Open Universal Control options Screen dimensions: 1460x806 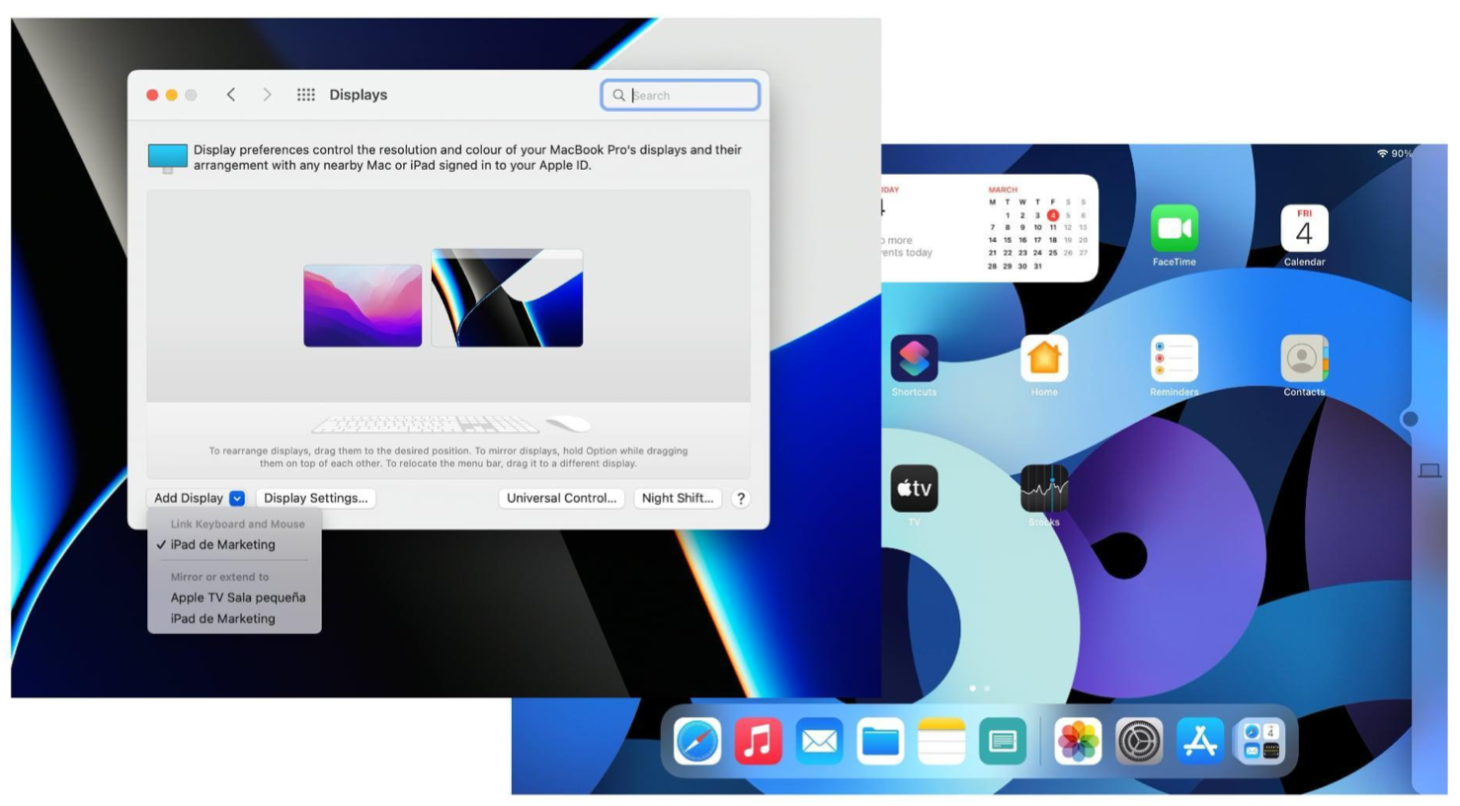pos(561,499)
